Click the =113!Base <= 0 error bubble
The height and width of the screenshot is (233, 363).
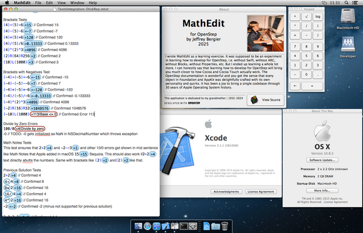click(44, 114)
